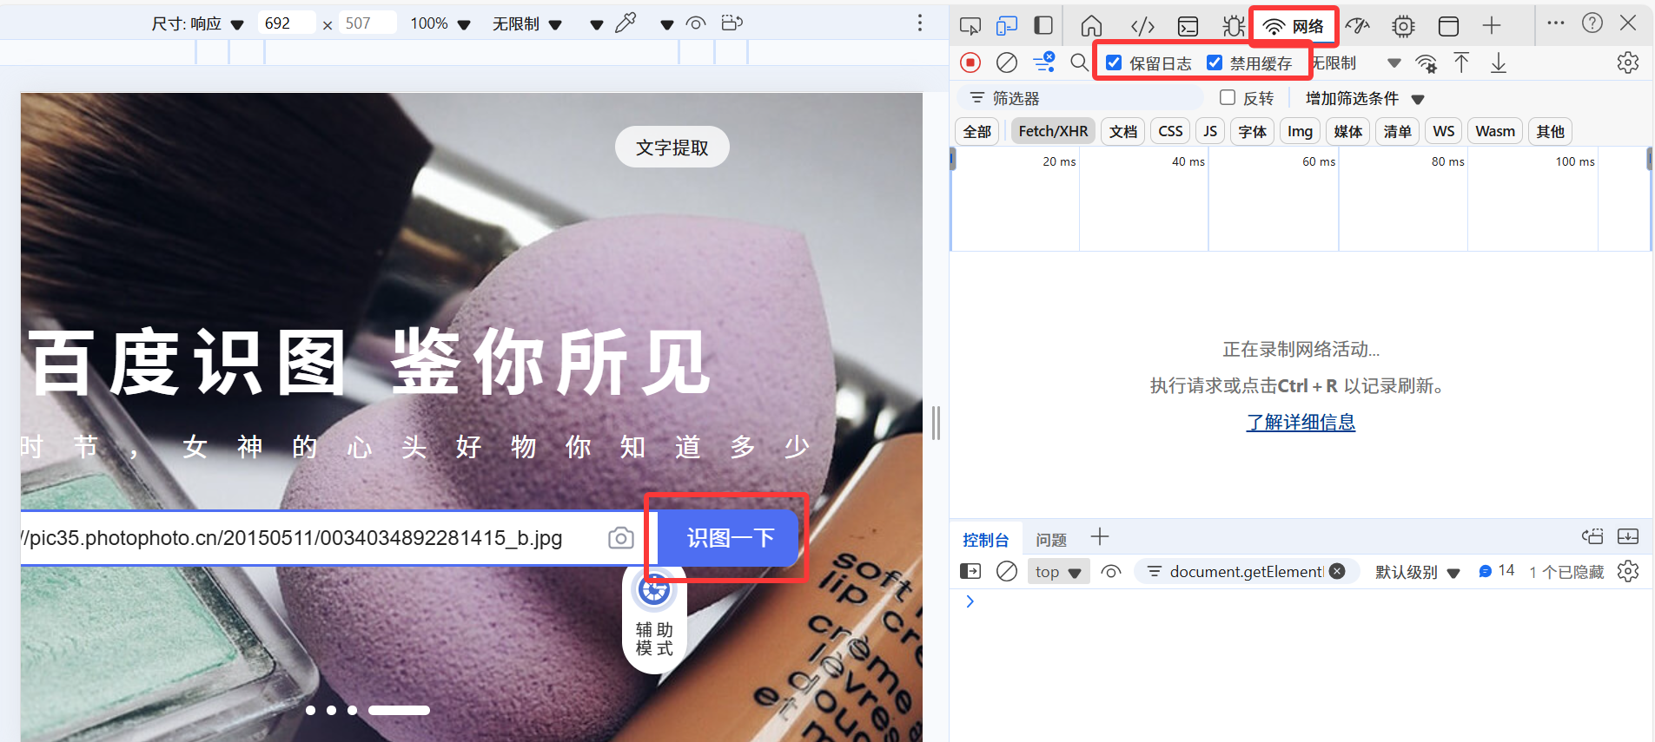Viewport: 1655px width, 742px height.
Task: Click the 识图一下 button
Action: click(730, 538)
